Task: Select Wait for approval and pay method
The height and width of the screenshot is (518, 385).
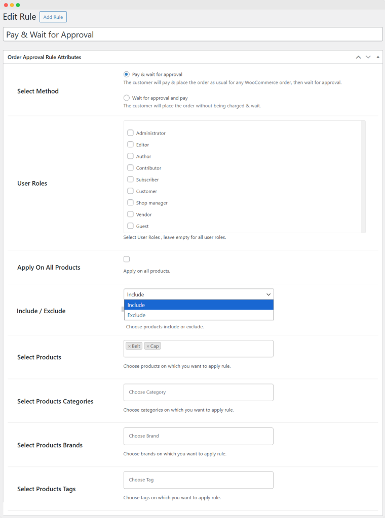Action: point(127,98)
